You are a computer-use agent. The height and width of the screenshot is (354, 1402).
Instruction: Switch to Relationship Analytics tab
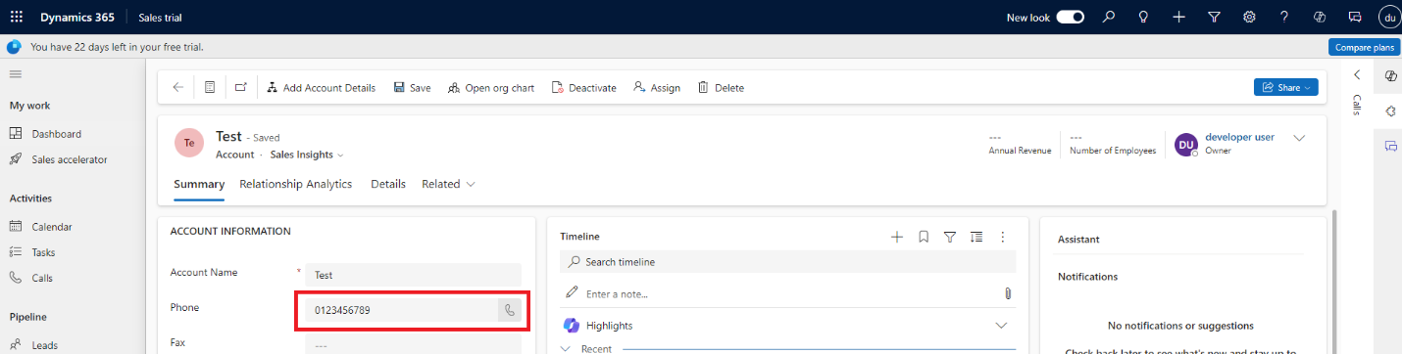(x=295, y=184)
